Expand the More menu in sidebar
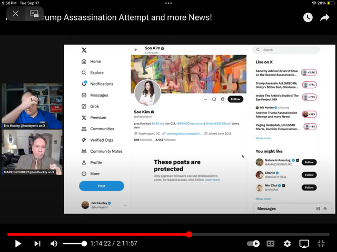The width and height of the screenshot is (337, 252). [x=91, y=174]
